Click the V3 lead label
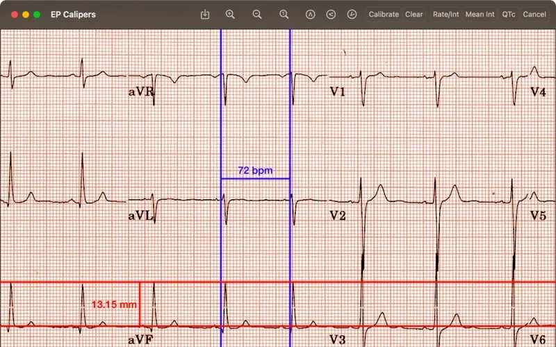Viewport: 556px width, 347px height. click(338, 340)
